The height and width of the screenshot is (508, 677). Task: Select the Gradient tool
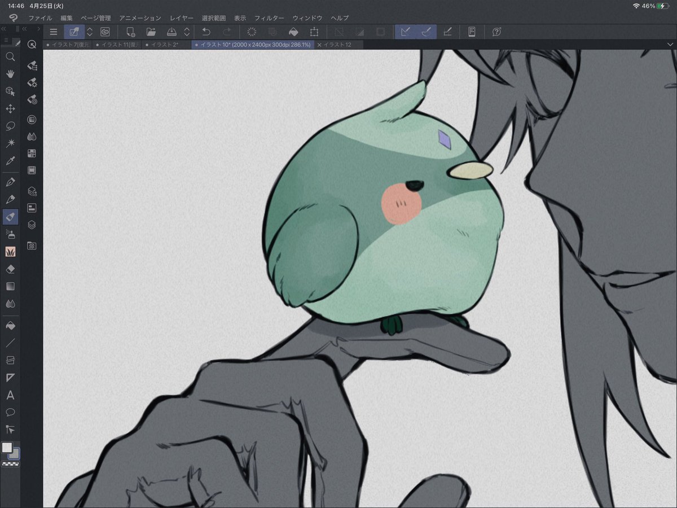pos(10,286)
